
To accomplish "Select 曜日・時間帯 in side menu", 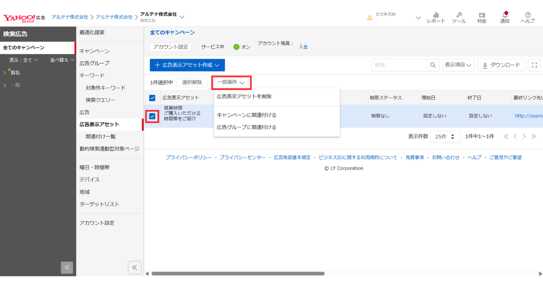I will 94,167.
